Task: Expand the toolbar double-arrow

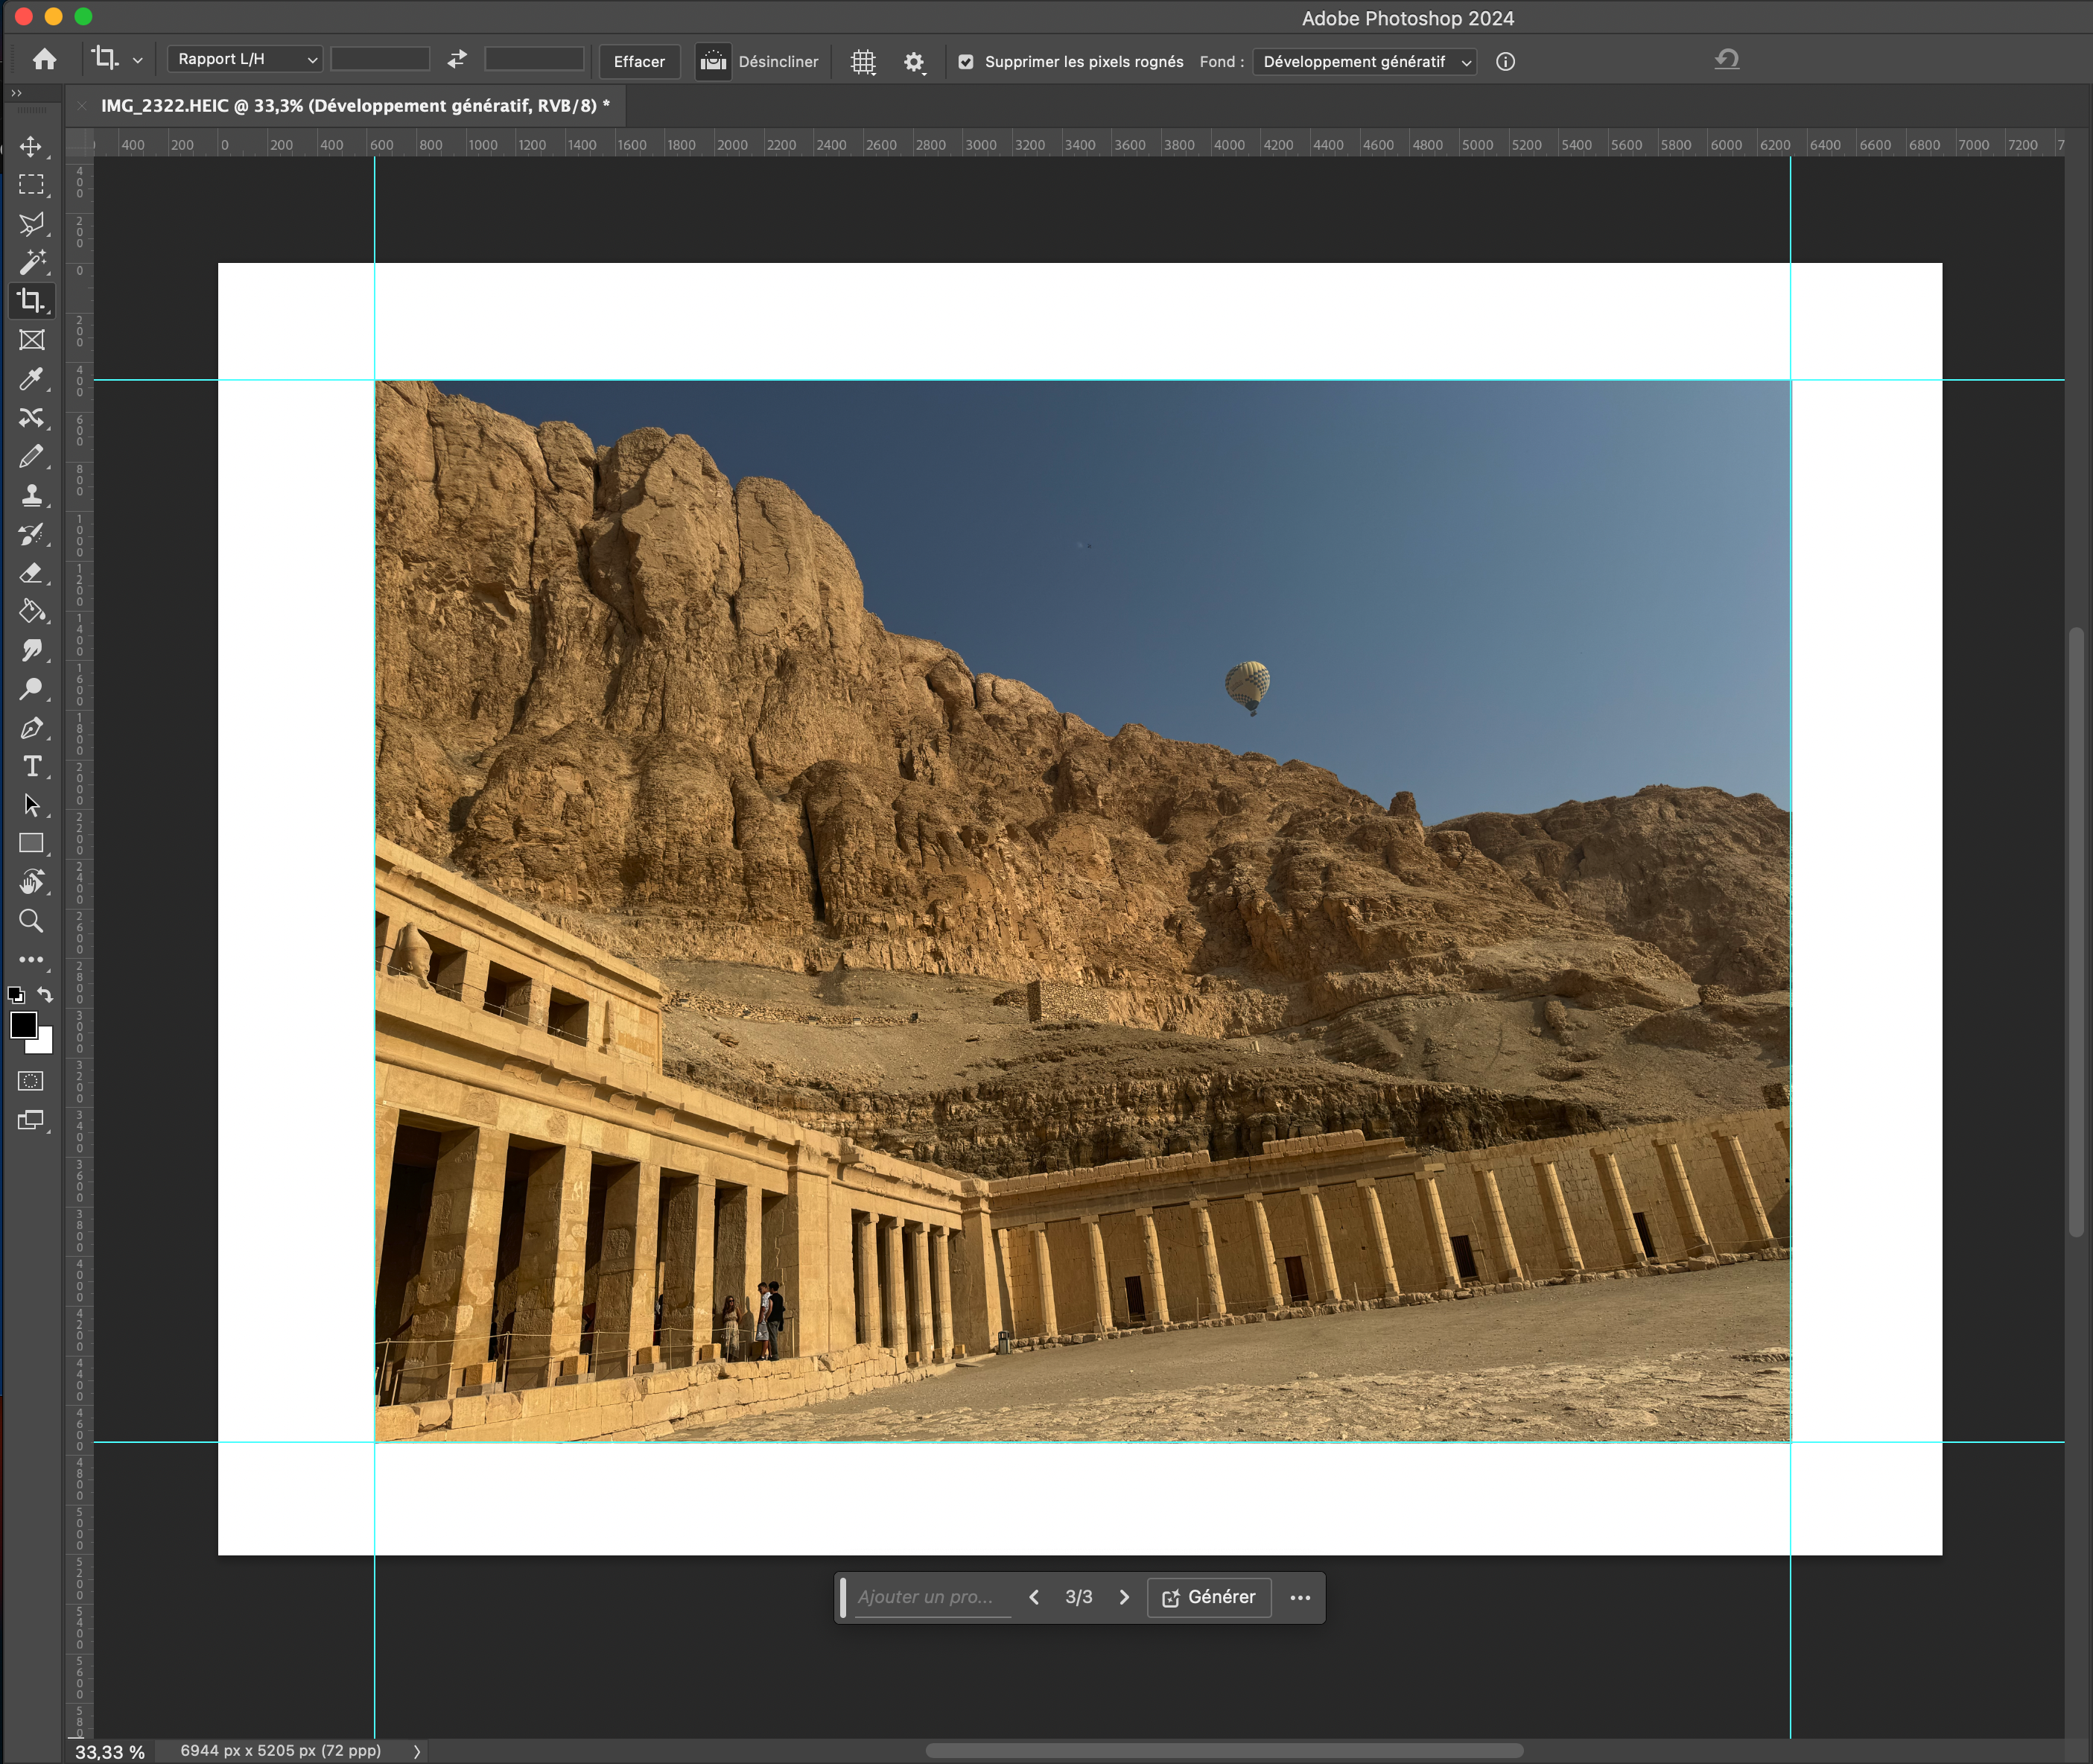Action: (x=16, y=93)
